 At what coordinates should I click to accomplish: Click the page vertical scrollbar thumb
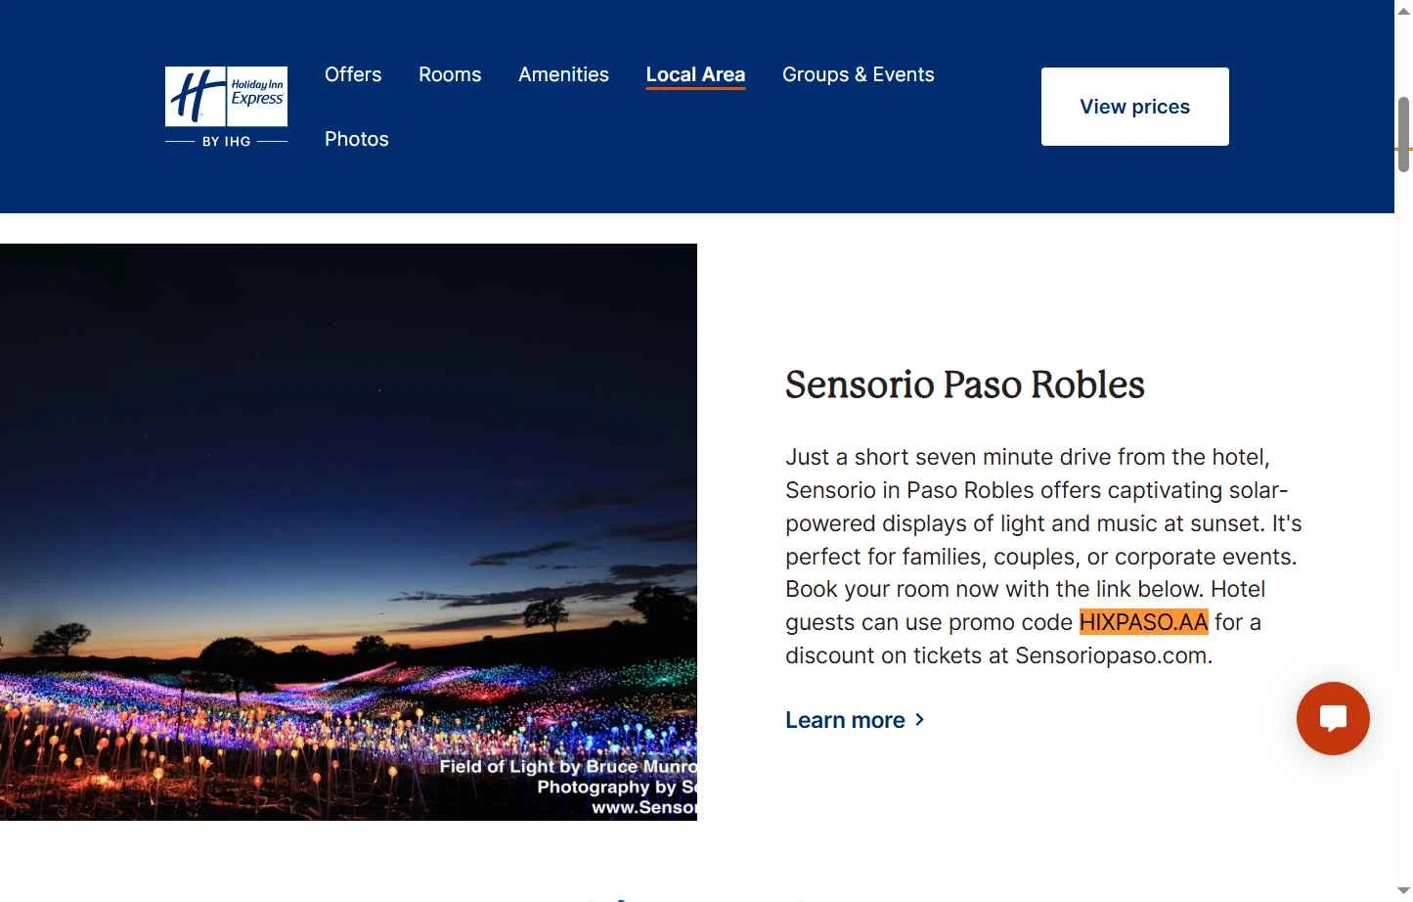1404,135
